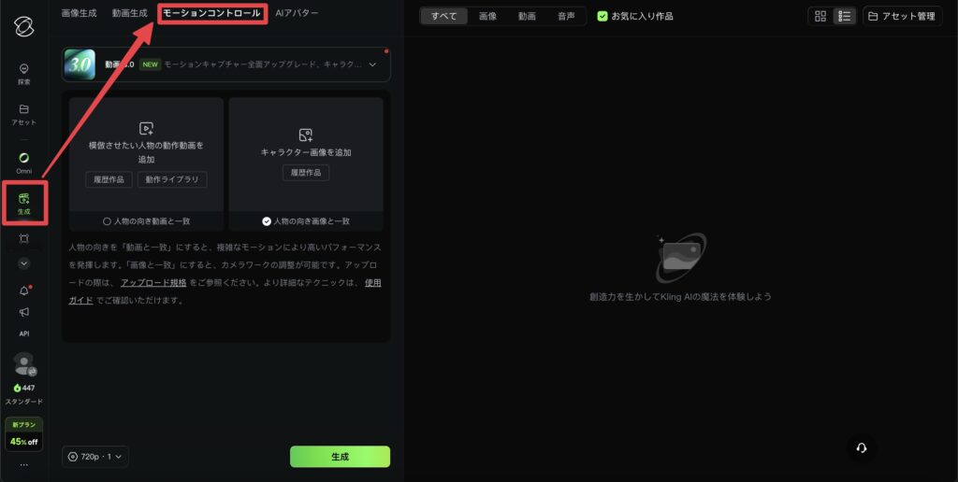The height and width of the screenshot is (482, 958).
Task: Open the 探索 (Explore) sidebar icon
Action: 24,68
